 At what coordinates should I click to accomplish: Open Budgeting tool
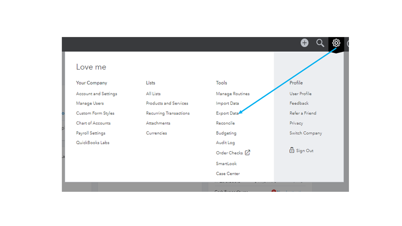pyautogui.click(x=226, y=133)
